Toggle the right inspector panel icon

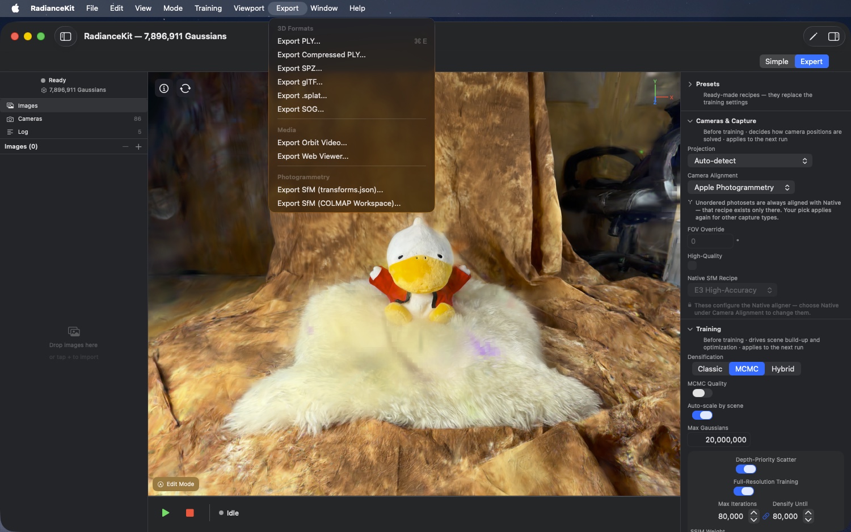click(x=833, y=36)
